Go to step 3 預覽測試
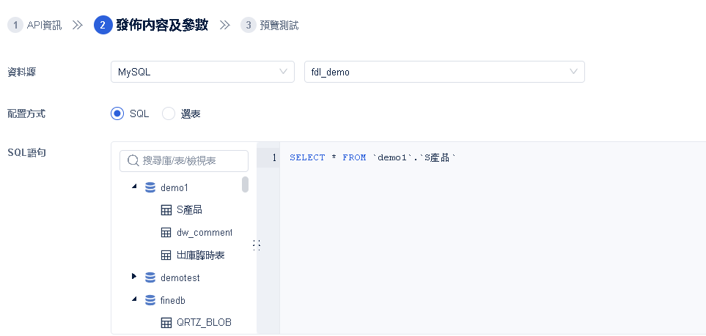Image resolution: width=706 pixels, height=336 pixels. point(270,25)
